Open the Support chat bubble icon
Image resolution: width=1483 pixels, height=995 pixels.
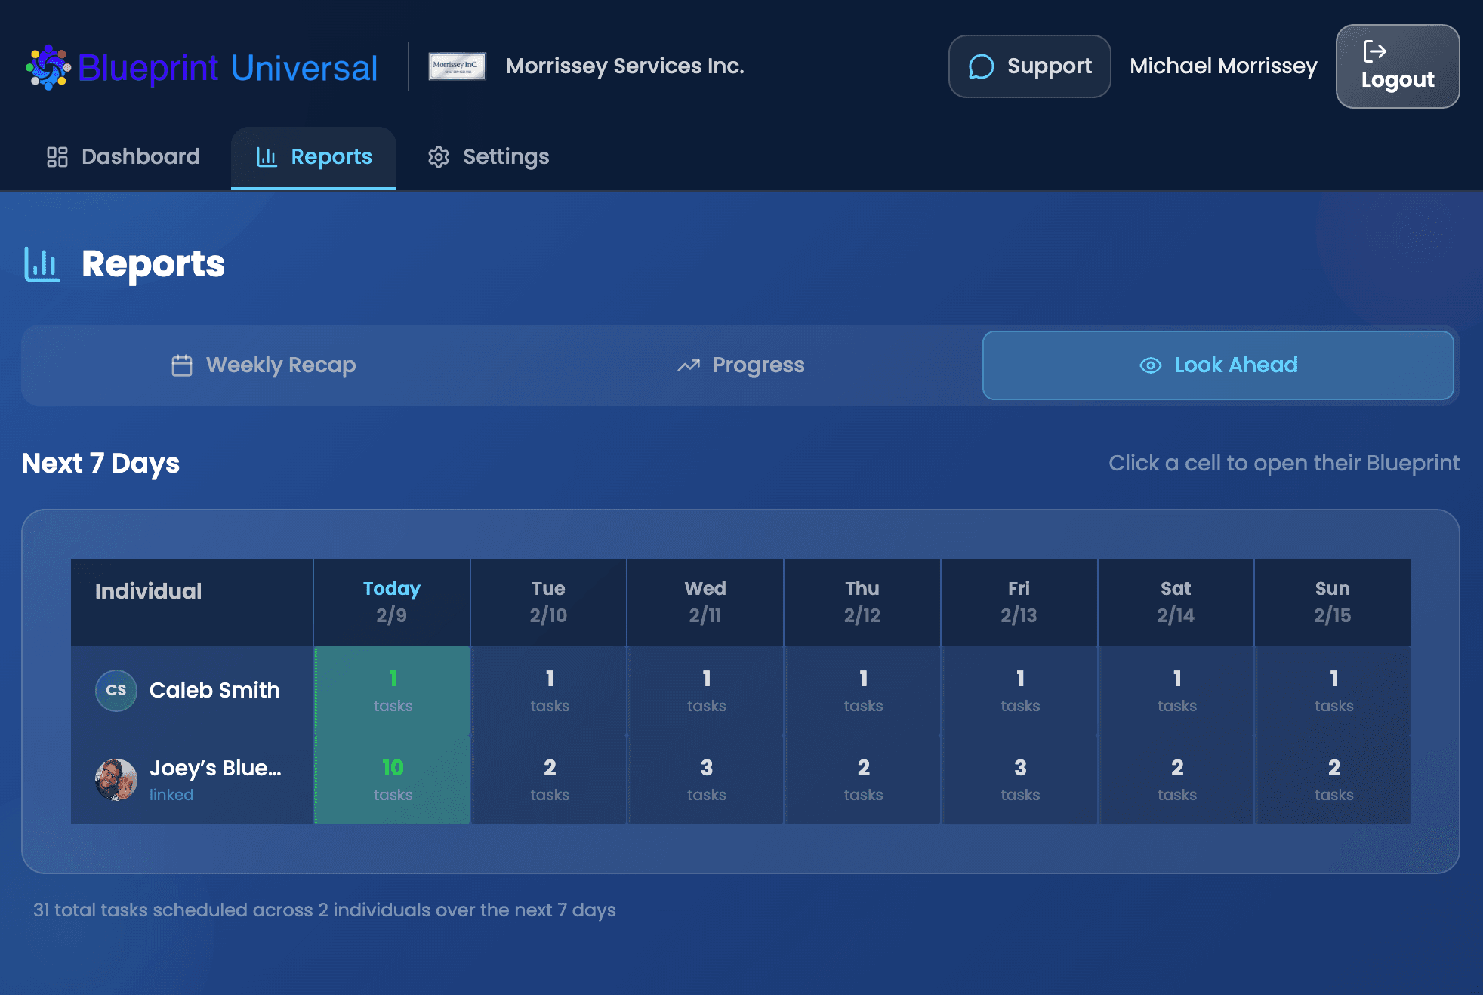point(981,66)
